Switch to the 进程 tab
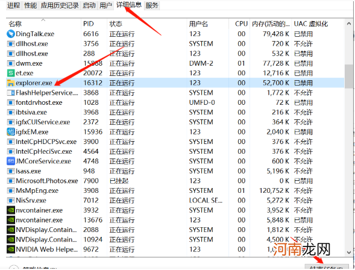This screenshot has width=355, height=270. [14, 5]
